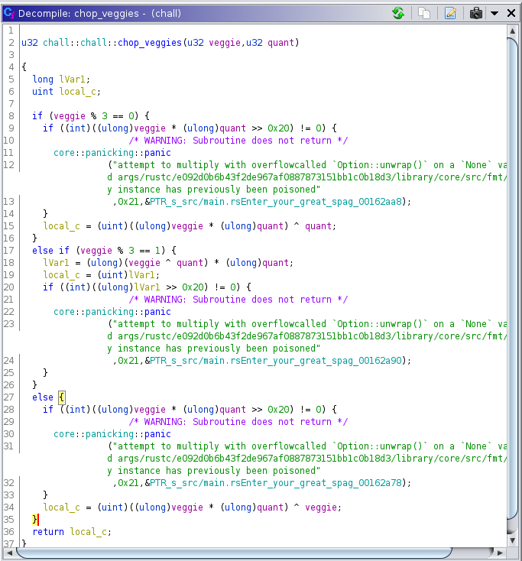The image size is (522, 561).
Task: Click the highlighted opening brace after else
Action: point(62,397)
